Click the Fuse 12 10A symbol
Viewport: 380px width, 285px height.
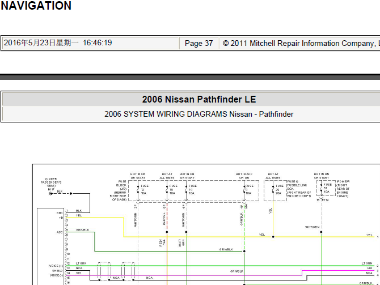click(x=137, y=189)
